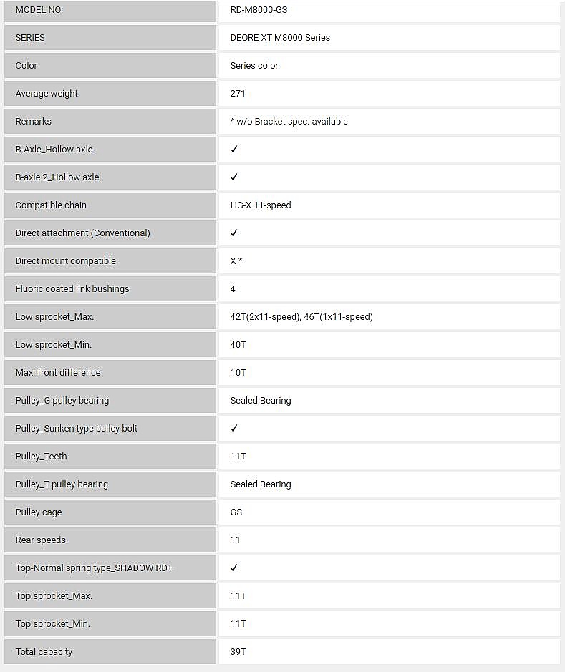565x672 pixels.
Task: Click the Remarks bracket spec text
Action: click(289, 121)
